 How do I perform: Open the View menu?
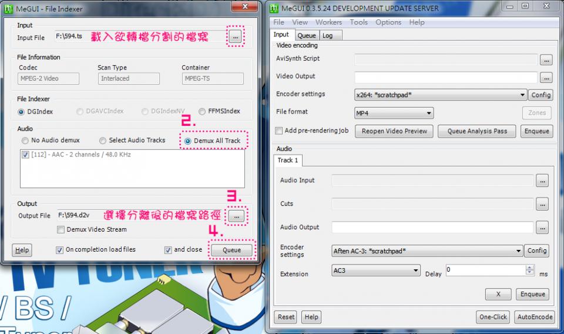[300, 22]
